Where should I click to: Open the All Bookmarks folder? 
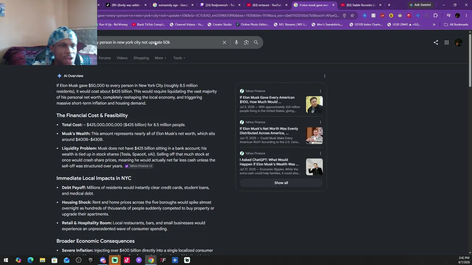point(456,25)
